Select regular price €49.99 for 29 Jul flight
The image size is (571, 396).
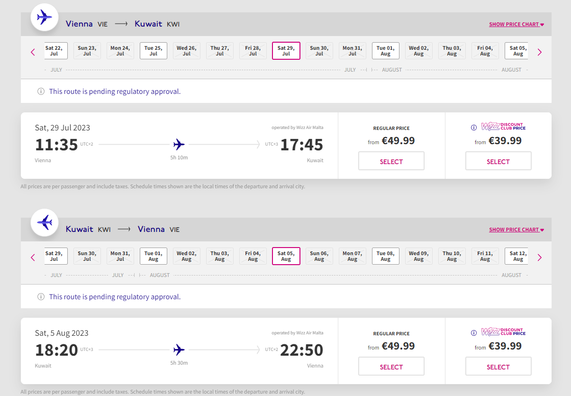(391, 161)
